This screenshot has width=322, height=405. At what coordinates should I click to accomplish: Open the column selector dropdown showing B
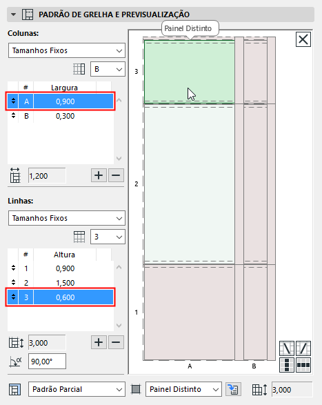(x=108, y=69)
